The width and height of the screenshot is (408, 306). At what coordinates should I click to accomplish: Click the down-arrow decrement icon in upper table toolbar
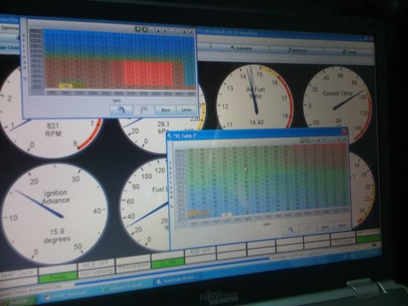pos(164,31)
